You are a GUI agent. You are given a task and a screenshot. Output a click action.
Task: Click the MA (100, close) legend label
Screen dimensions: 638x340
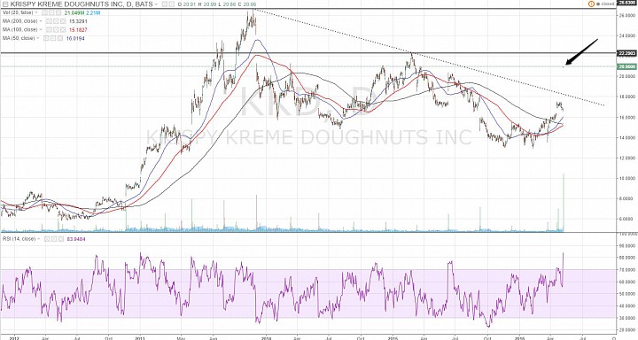(x=19, y=30)
